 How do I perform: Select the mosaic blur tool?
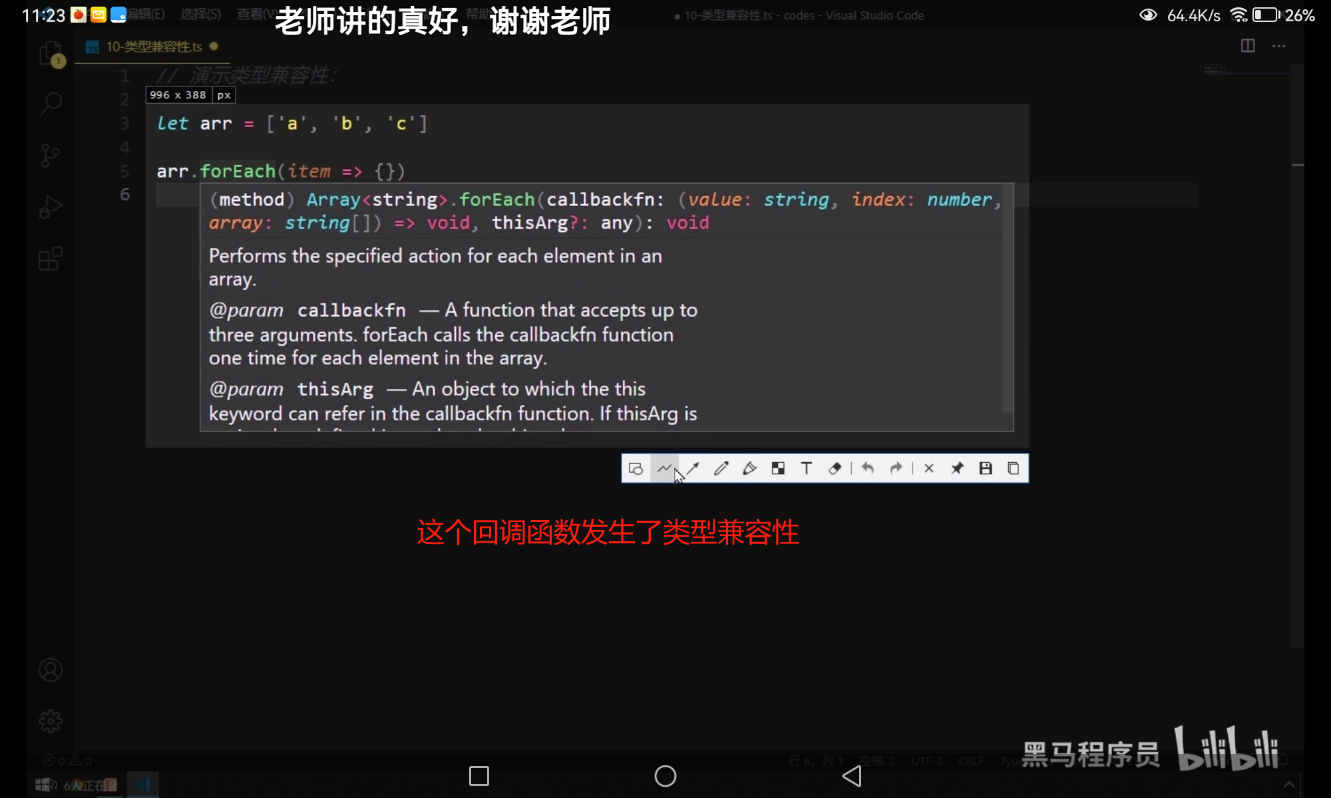pos(778,469)
